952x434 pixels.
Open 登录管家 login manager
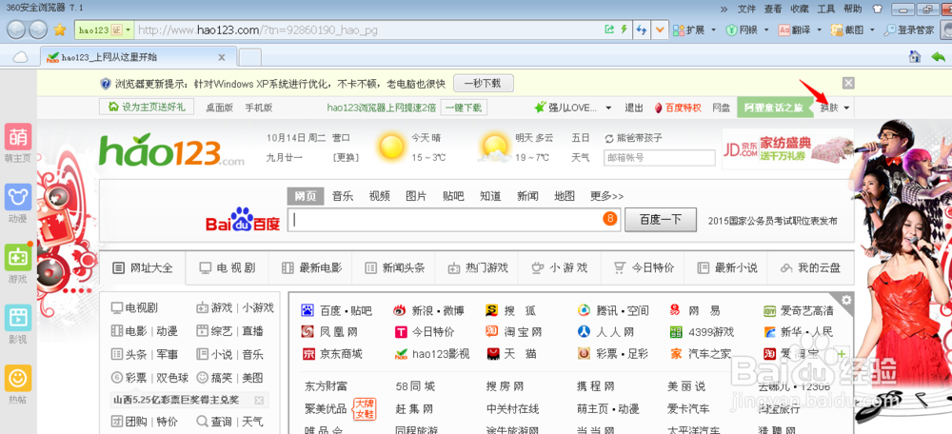click(909, 30)
